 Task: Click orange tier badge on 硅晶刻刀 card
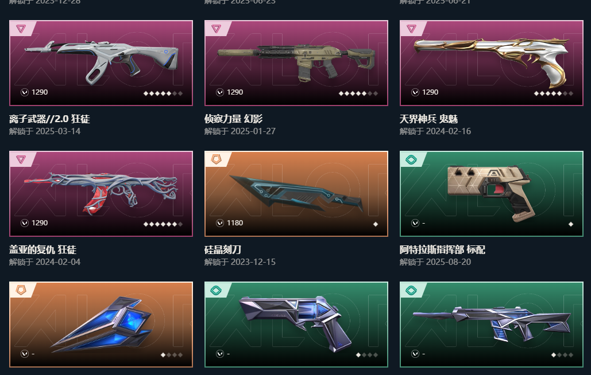[217, 159]
